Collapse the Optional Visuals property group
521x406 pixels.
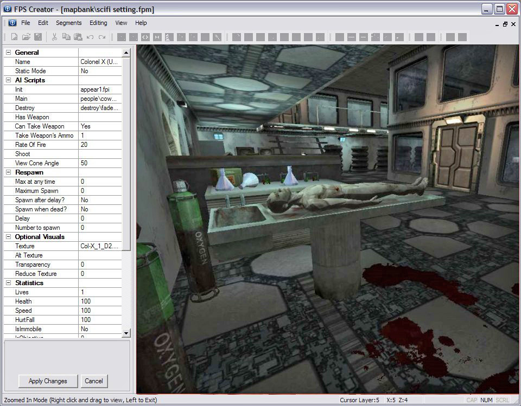(x=8, y=237)
